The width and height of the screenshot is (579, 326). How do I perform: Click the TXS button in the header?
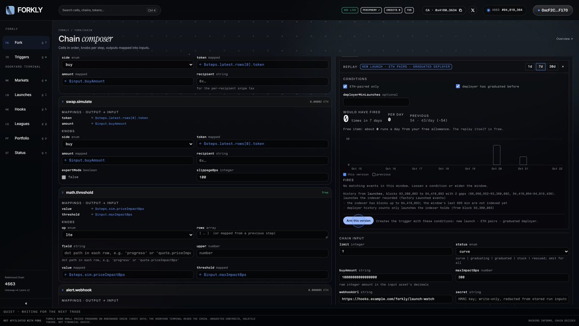(409, 10)
